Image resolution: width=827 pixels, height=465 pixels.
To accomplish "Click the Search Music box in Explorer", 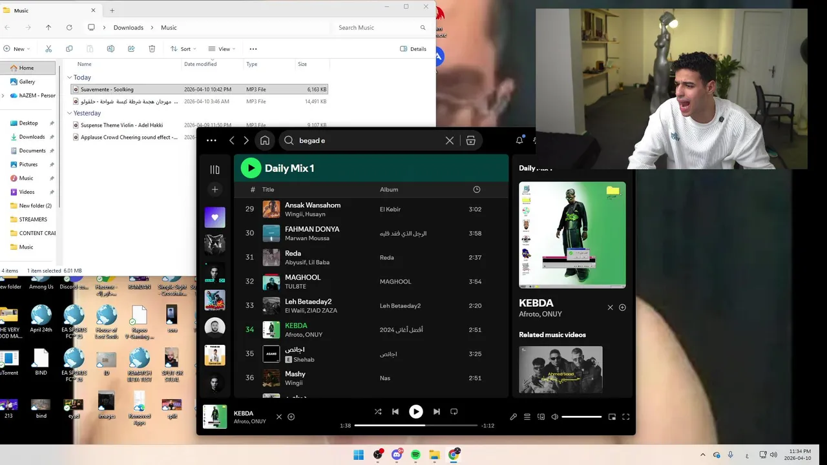I will click(381, 27).
